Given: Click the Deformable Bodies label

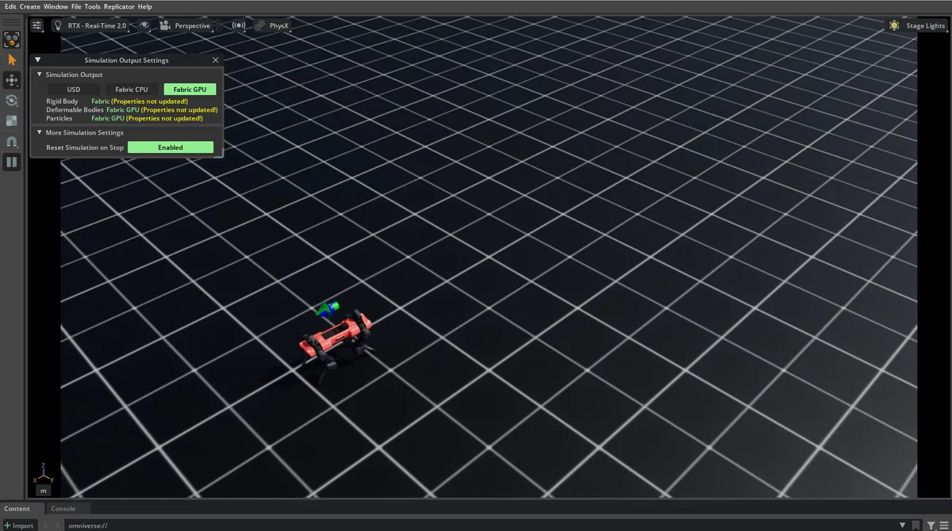Looking at the screenshot, I should tap(75, 109).
